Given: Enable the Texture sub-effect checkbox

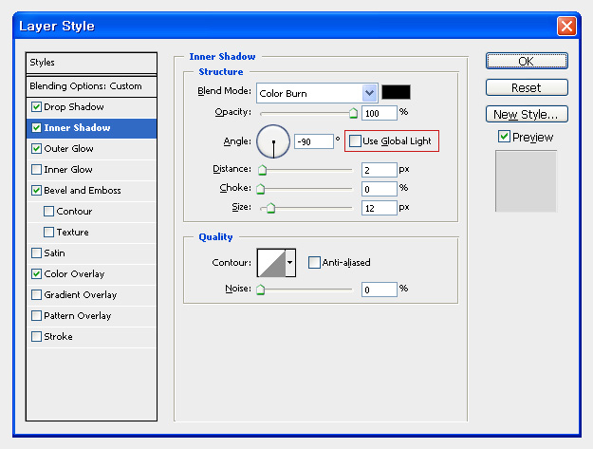Looking at the screenshot, I should click(x=48, y=232).
